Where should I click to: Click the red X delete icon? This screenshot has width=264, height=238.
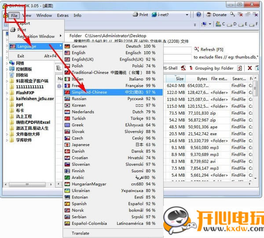point(250,68)
